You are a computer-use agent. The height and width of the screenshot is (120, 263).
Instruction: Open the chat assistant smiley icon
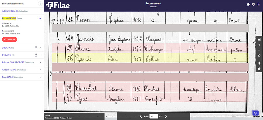tap(255, 113)
